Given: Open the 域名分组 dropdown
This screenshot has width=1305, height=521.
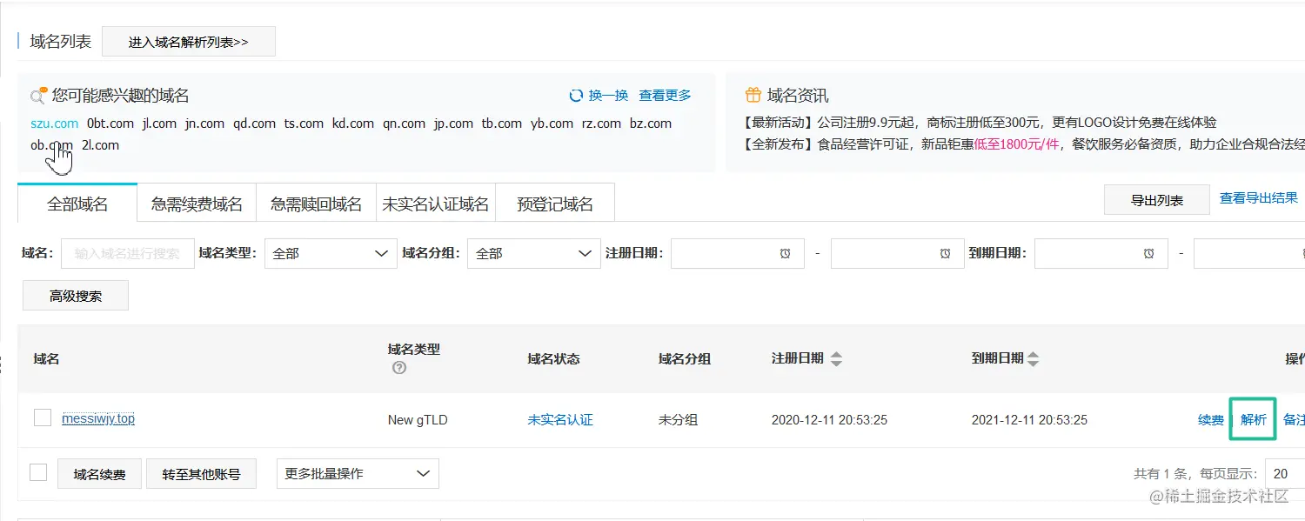Looking at the screenshot, I should point(534,253).
